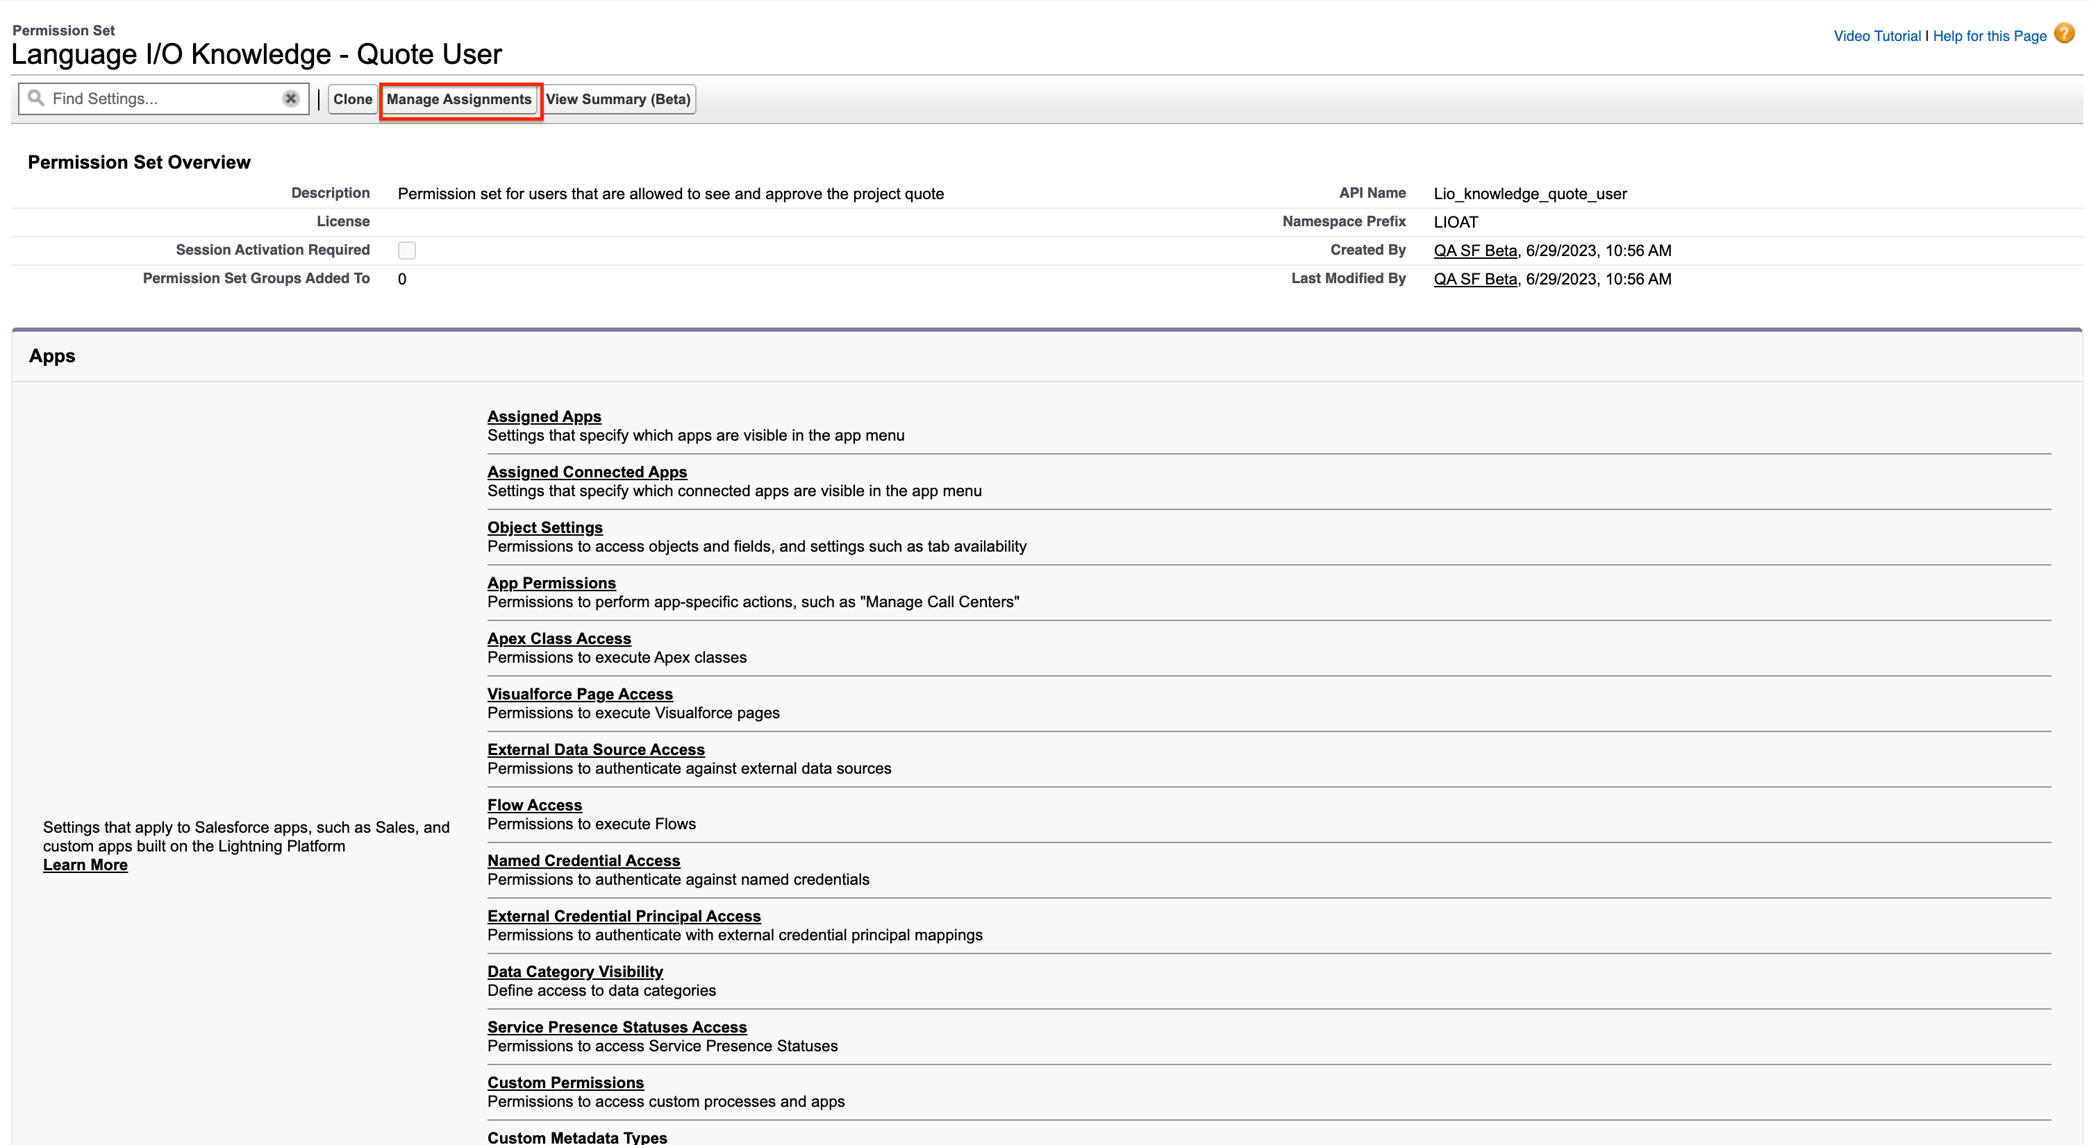Screen dimensions: 2089x1145
Task: Click the Clone button
Action: pos(352,99)
